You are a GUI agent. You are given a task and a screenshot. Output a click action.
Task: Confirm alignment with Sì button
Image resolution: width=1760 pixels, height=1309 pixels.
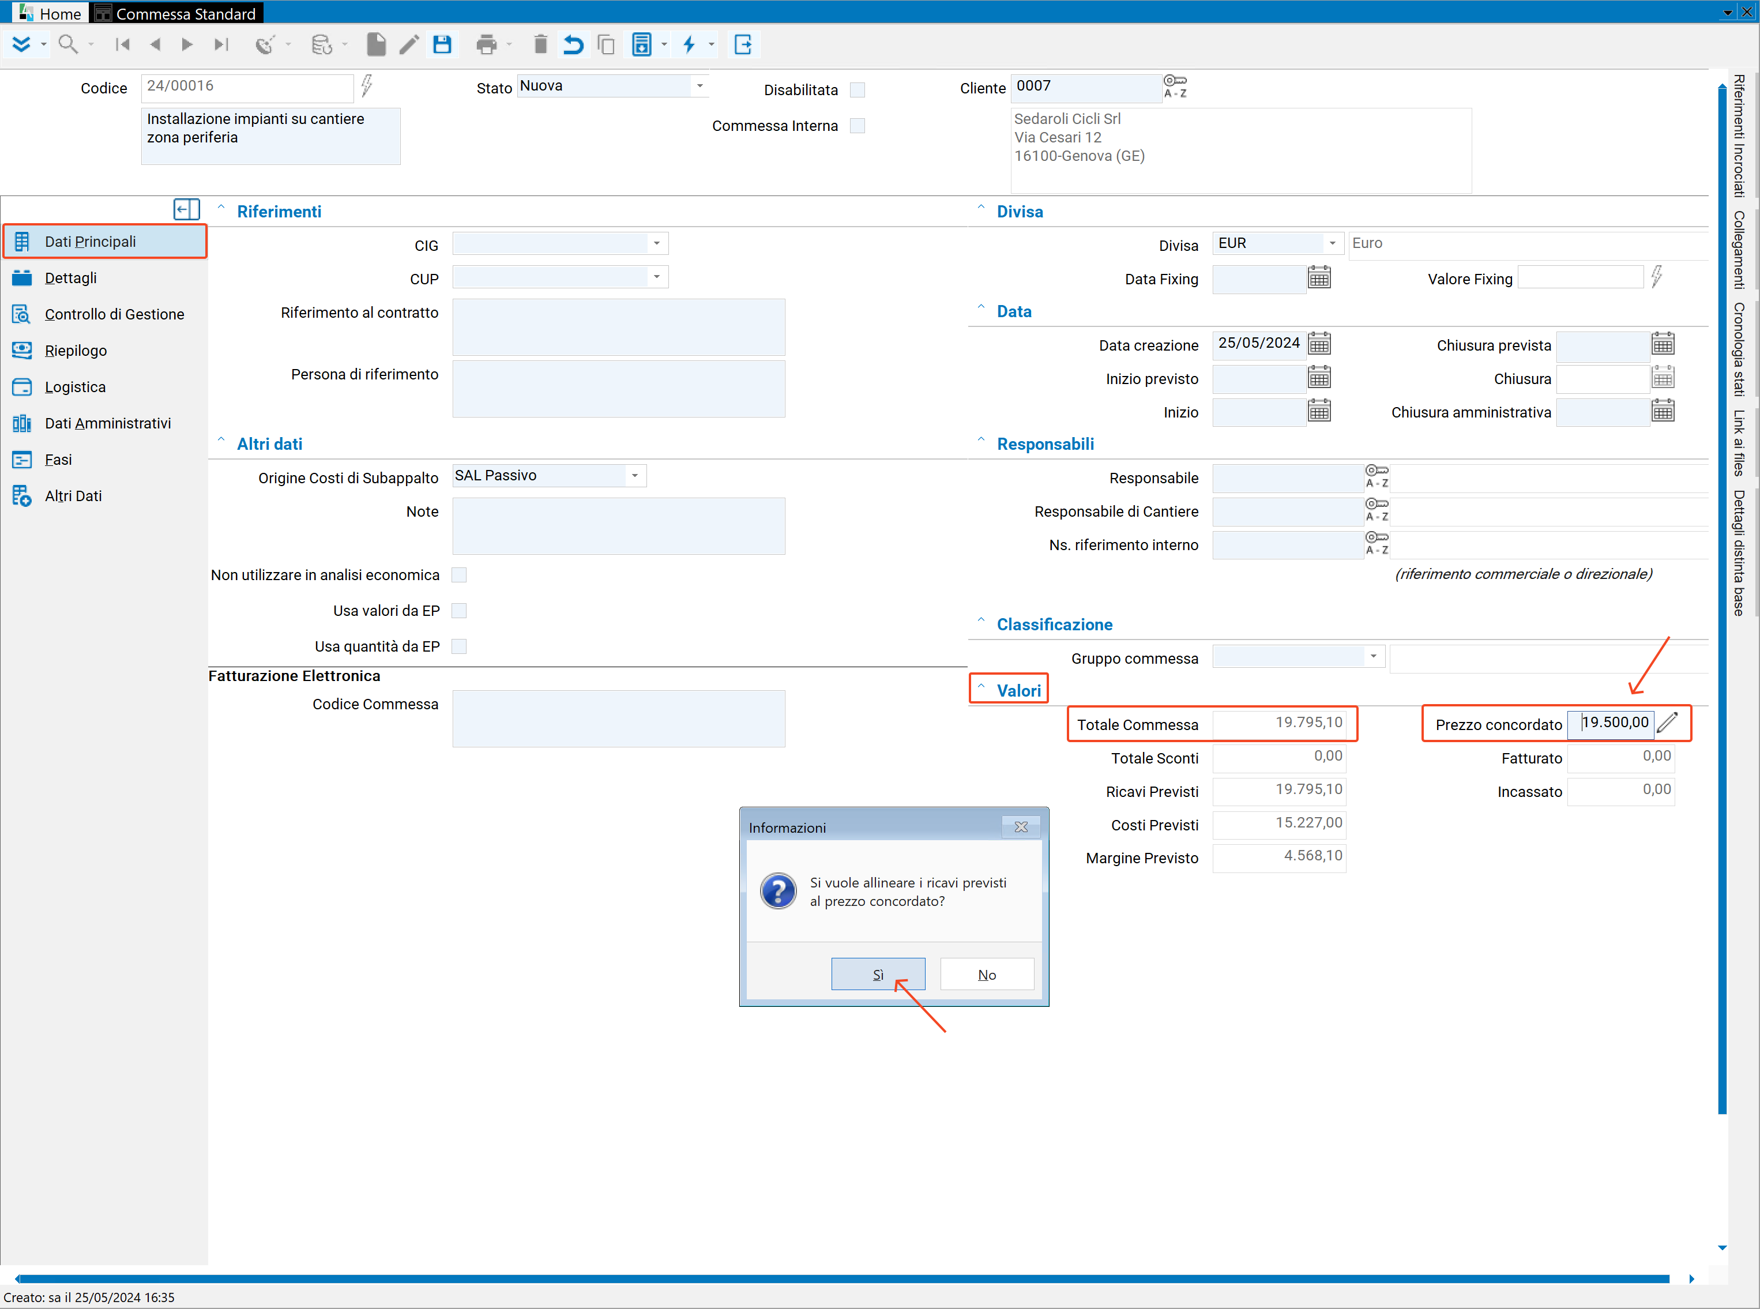click(x=878, y=974)
